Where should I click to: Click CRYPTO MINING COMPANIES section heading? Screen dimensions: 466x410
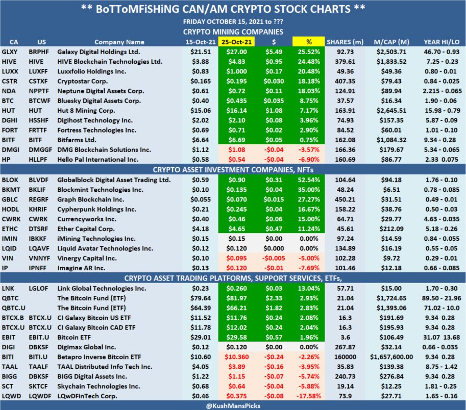(233, 32)
